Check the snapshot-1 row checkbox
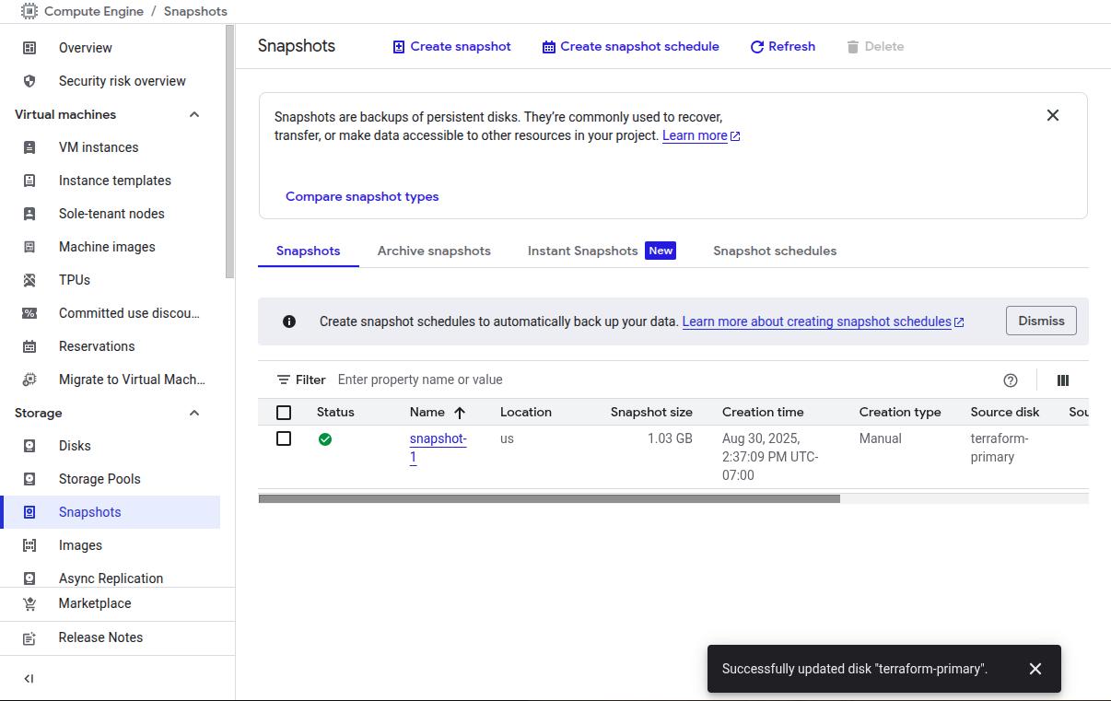This screenshot has width=1111, height=701. [284, 438]
